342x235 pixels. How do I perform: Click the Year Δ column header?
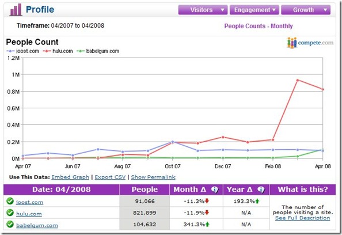coord(246,189)
